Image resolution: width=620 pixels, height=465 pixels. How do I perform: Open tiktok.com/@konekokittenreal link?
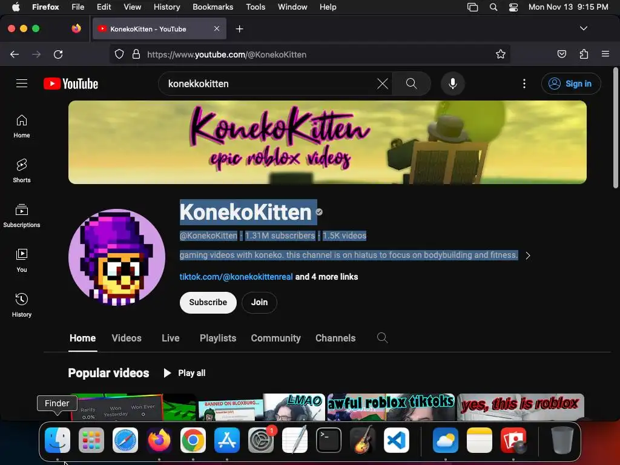pos(236,277)
